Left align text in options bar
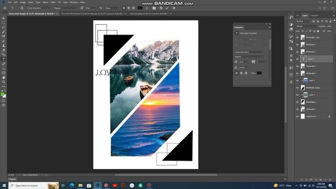 (x=124, y=8)
